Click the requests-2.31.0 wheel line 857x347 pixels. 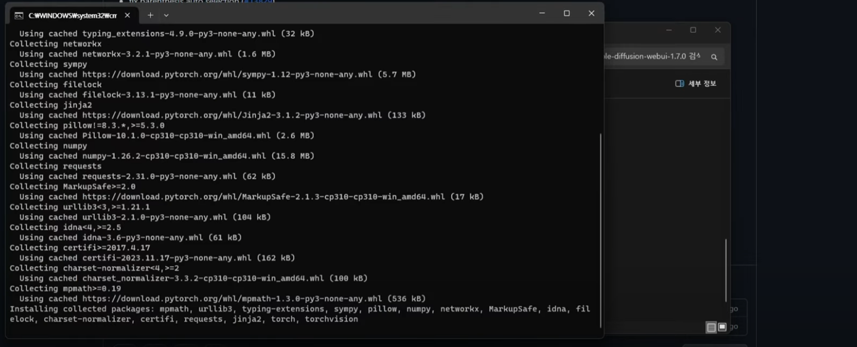coord(147,176)
